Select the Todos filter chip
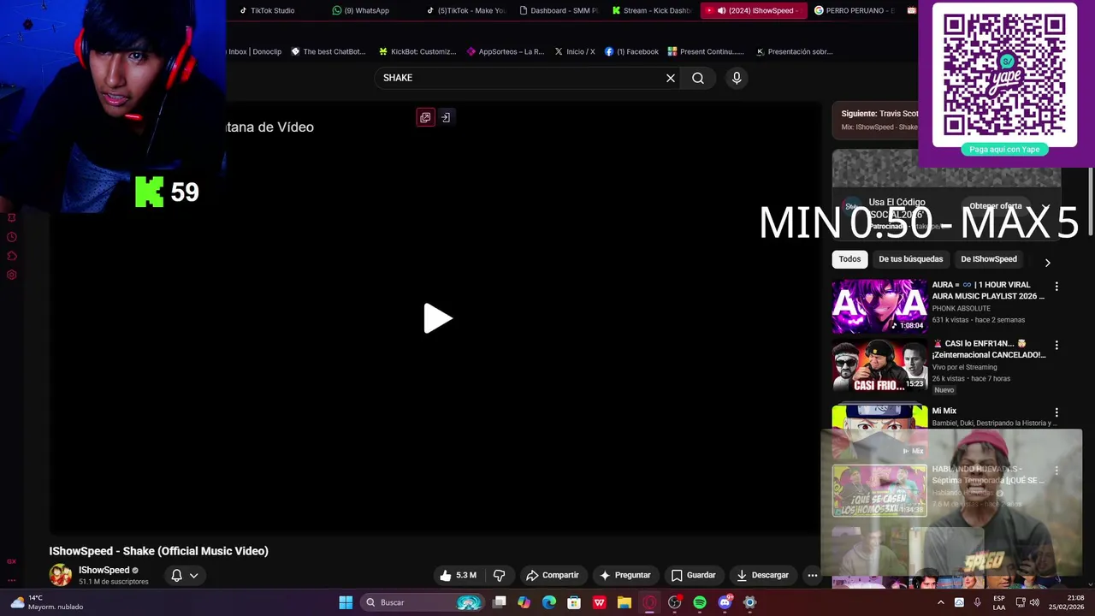 coord(849,259)
